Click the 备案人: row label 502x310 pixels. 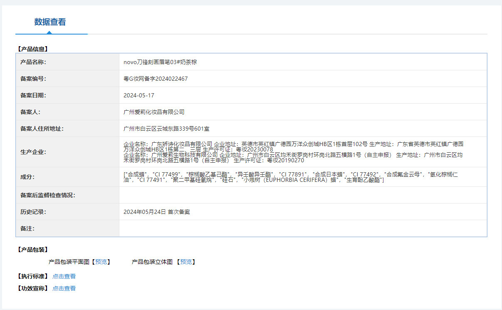pyautogui.click(x=30, y=112)
